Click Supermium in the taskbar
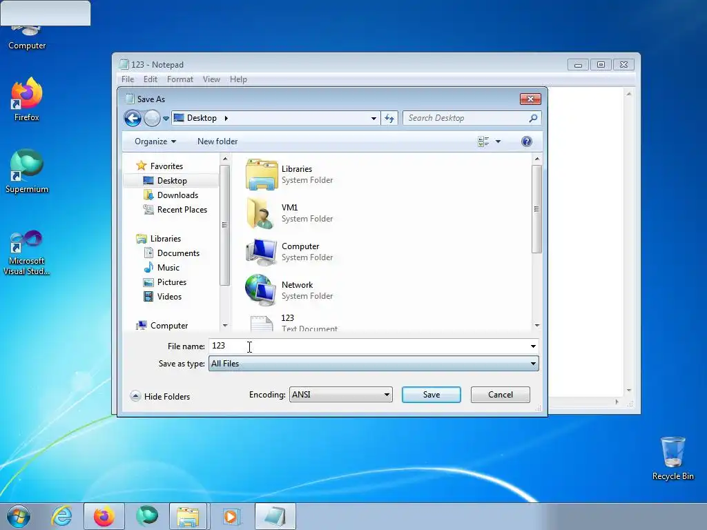Viewport: 707px width, 530px height. (x=147, y=516)
